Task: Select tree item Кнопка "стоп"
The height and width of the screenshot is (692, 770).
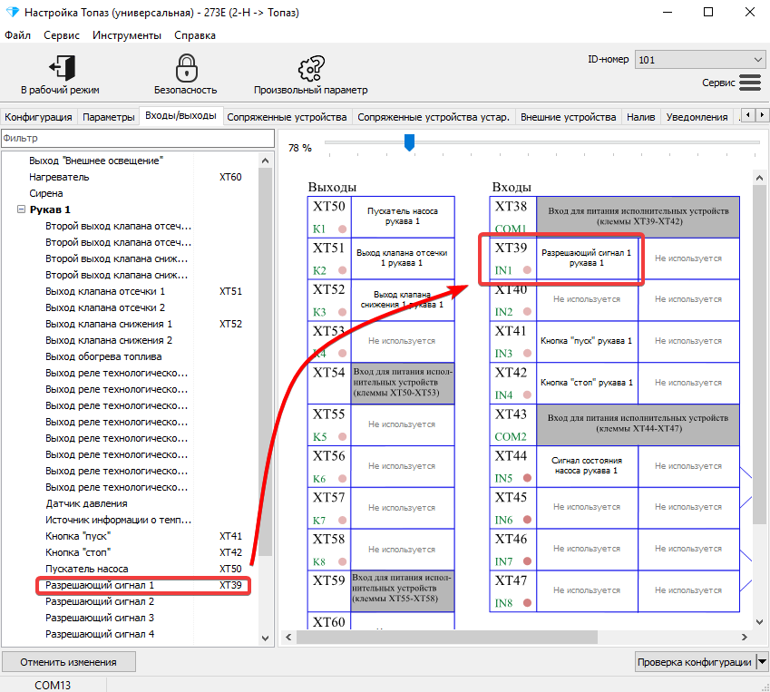Action: pos(78,552)
